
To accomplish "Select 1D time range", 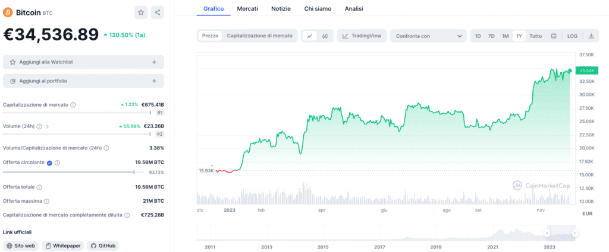I will click(478, 36).
